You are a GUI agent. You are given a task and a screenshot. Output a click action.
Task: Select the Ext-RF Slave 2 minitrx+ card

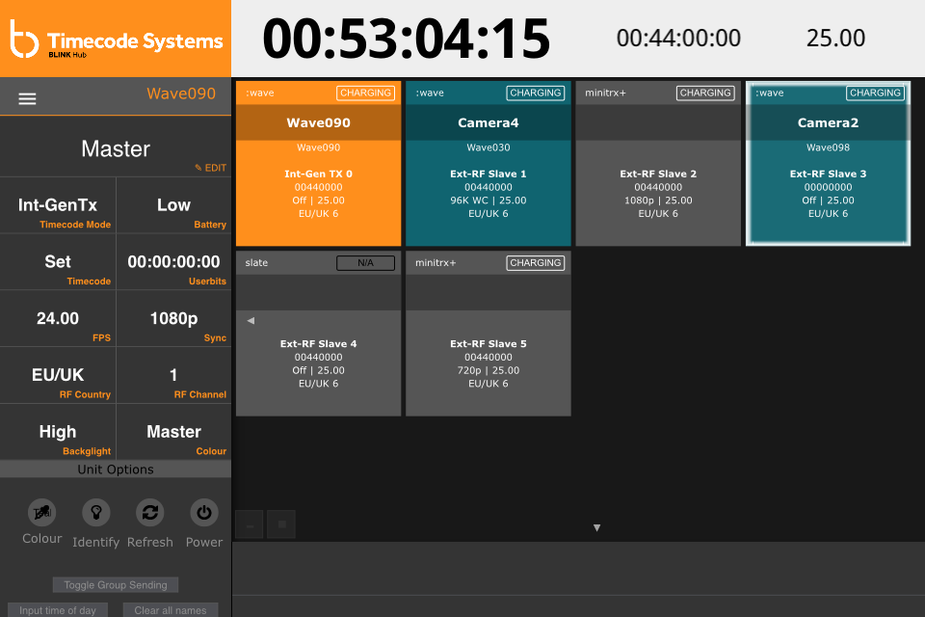click(658, 164)
